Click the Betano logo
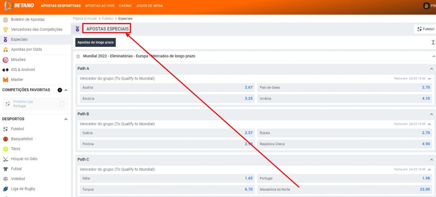Screen dimensions: 436x197 tap(19, 5)
